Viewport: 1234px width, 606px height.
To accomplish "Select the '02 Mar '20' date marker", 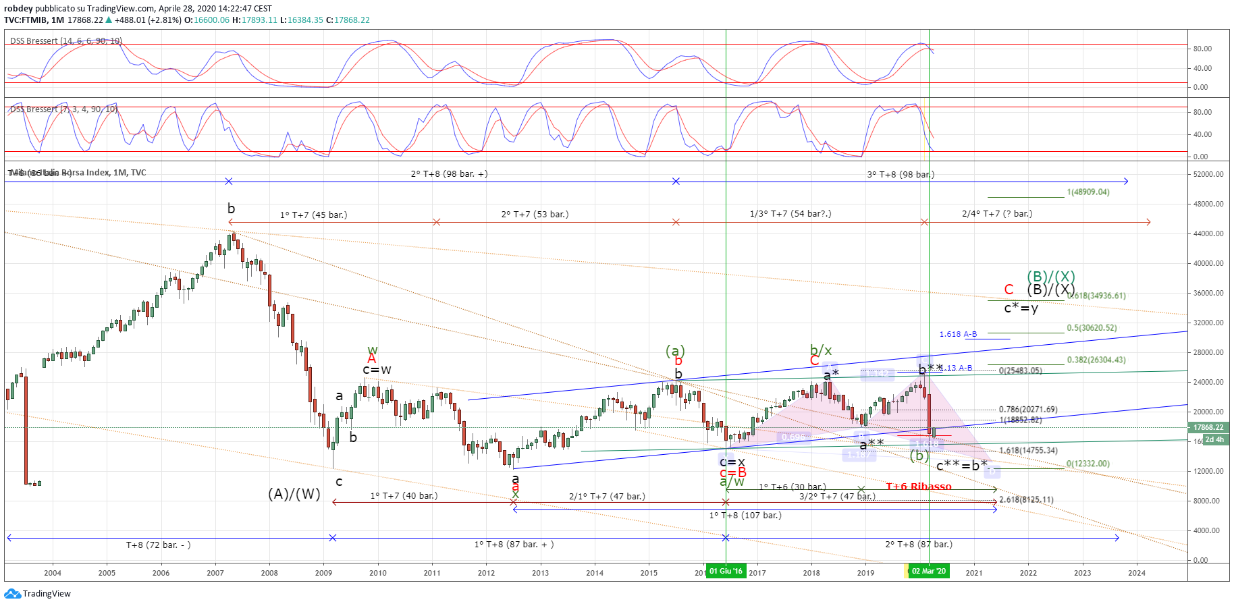I will coord(929,572).
